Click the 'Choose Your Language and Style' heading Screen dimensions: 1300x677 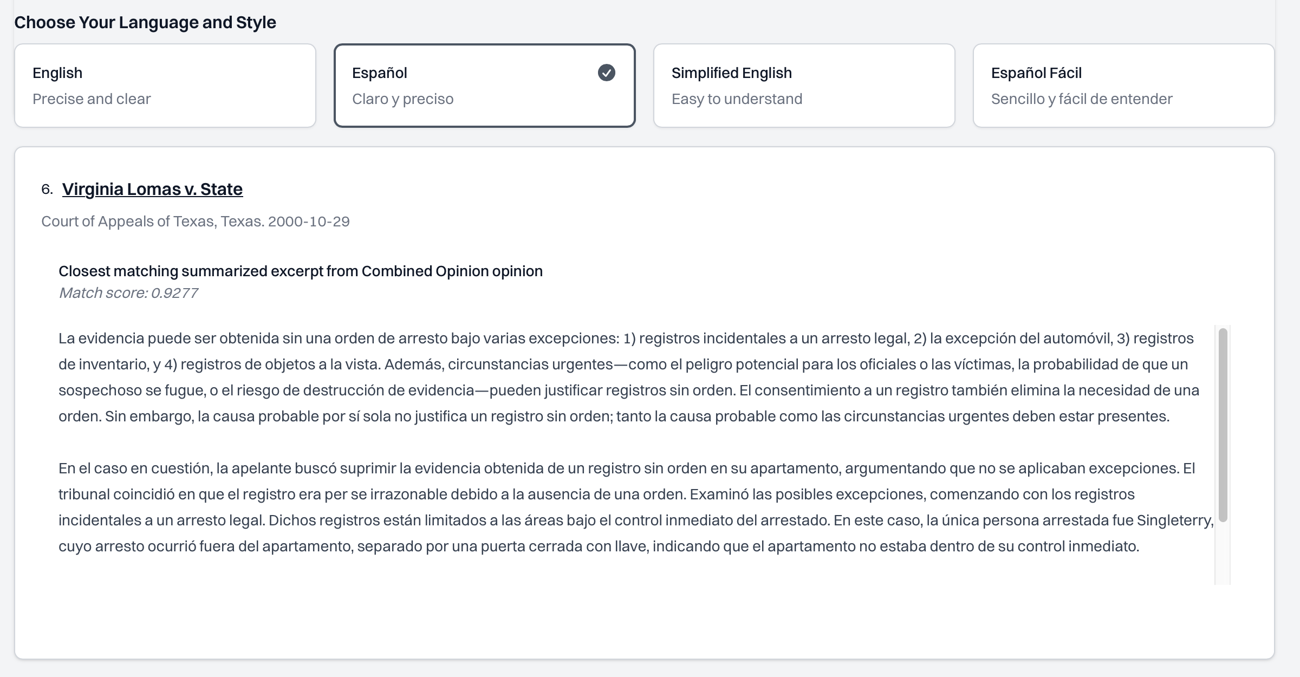[145, 22]
